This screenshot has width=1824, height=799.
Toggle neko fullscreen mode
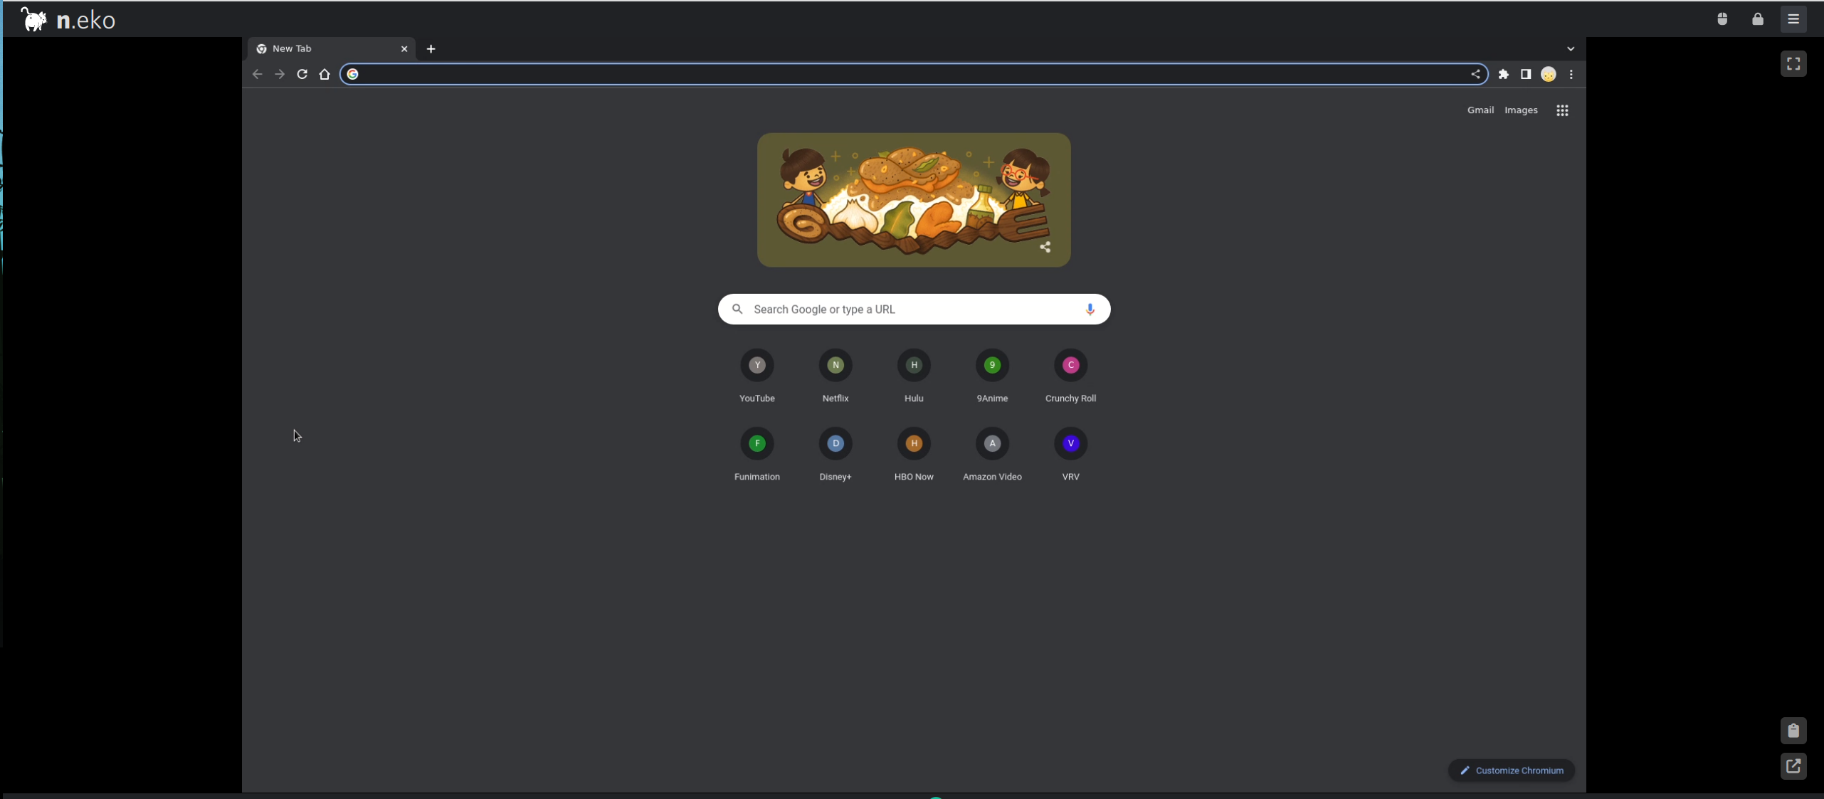tap(1793, 63)
